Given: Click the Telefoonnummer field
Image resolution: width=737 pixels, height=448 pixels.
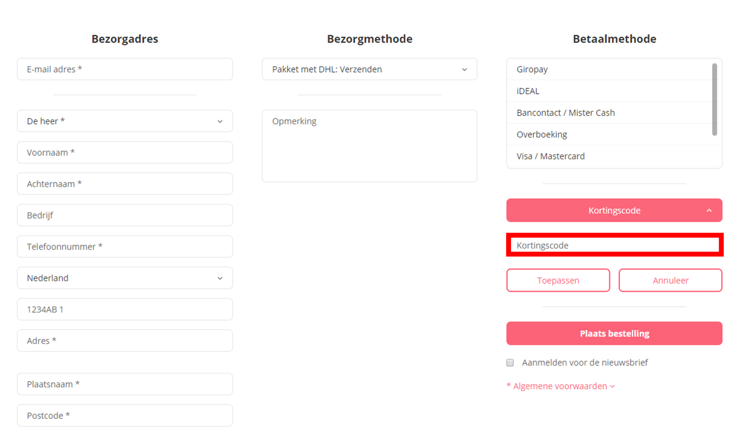Looking at the screenshot, I should tap(125, 247).
